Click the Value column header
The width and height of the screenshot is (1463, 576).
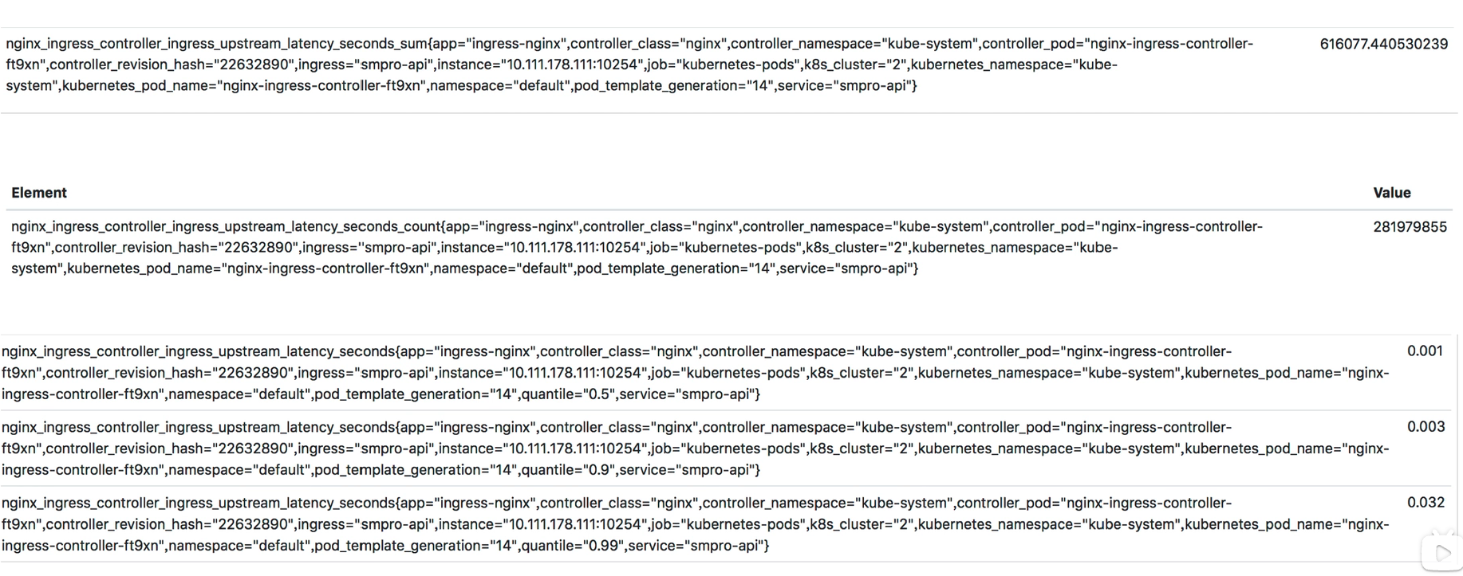tap(1391, 193)
